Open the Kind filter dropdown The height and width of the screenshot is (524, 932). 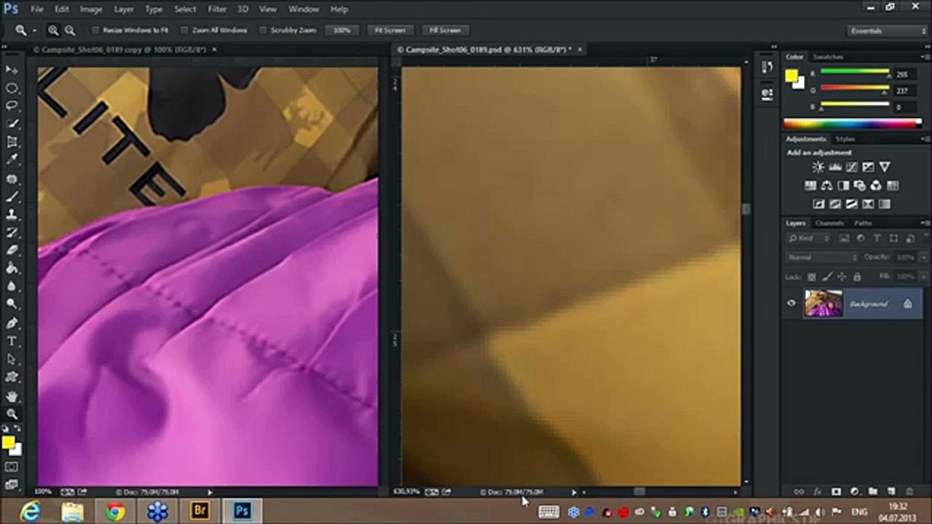[808, 238]
